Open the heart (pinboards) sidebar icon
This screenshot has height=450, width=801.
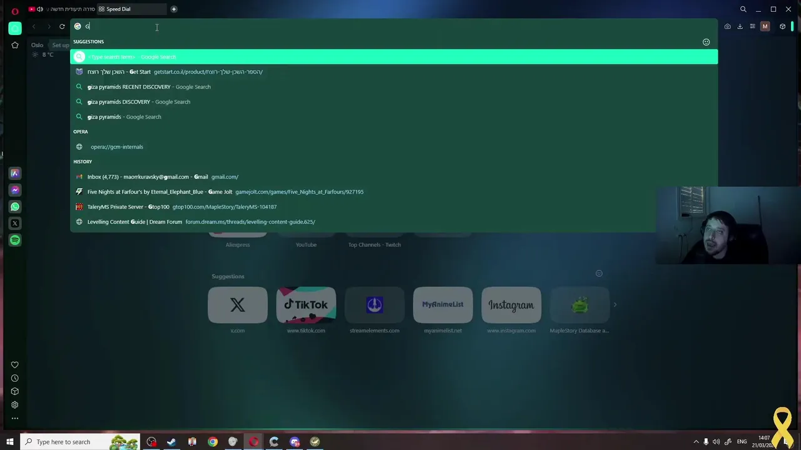[15, 365]
